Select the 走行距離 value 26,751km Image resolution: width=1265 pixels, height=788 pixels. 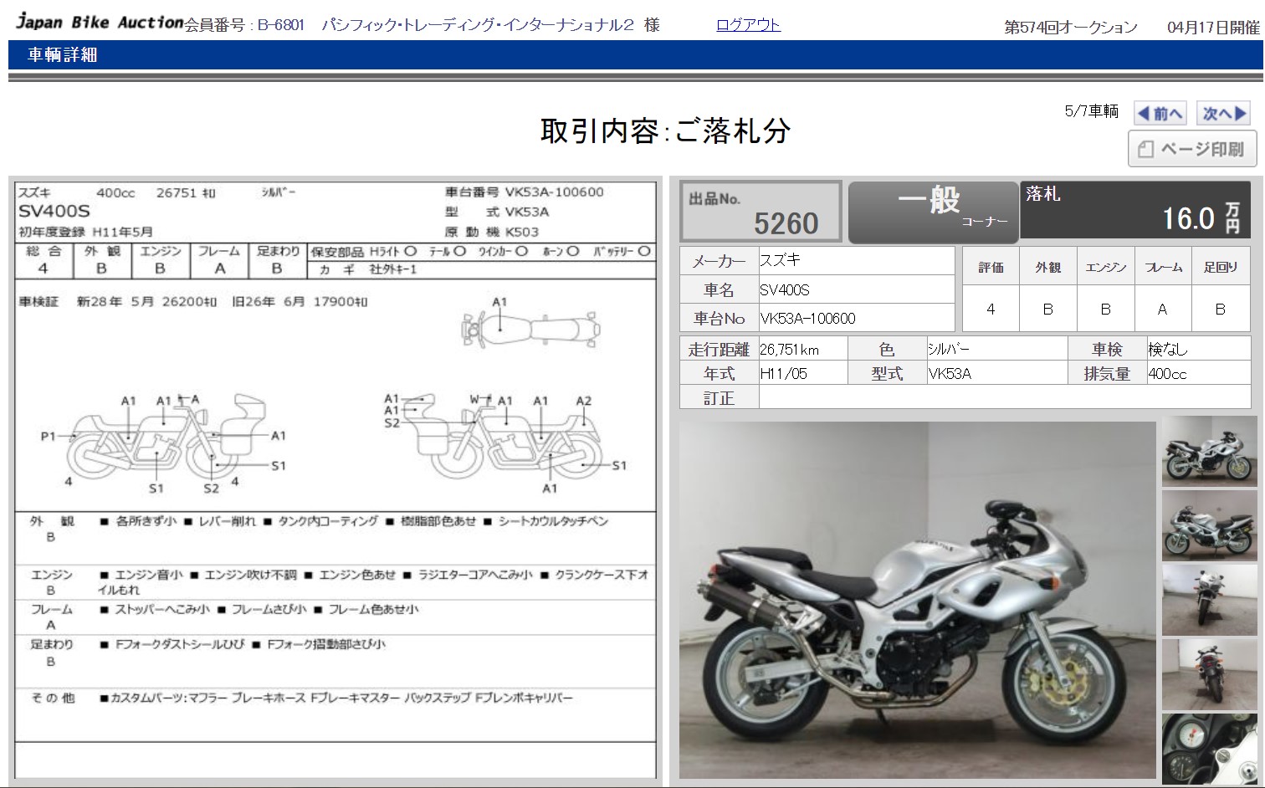(802, 350)
